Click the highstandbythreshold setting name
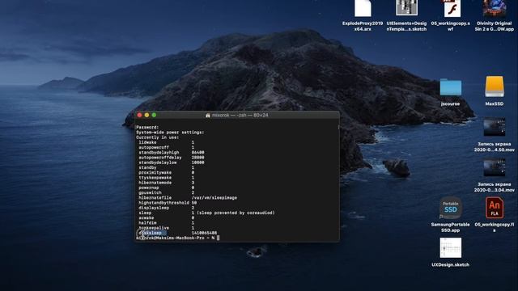Screen dimensions: 518x291 pos(163,203)
